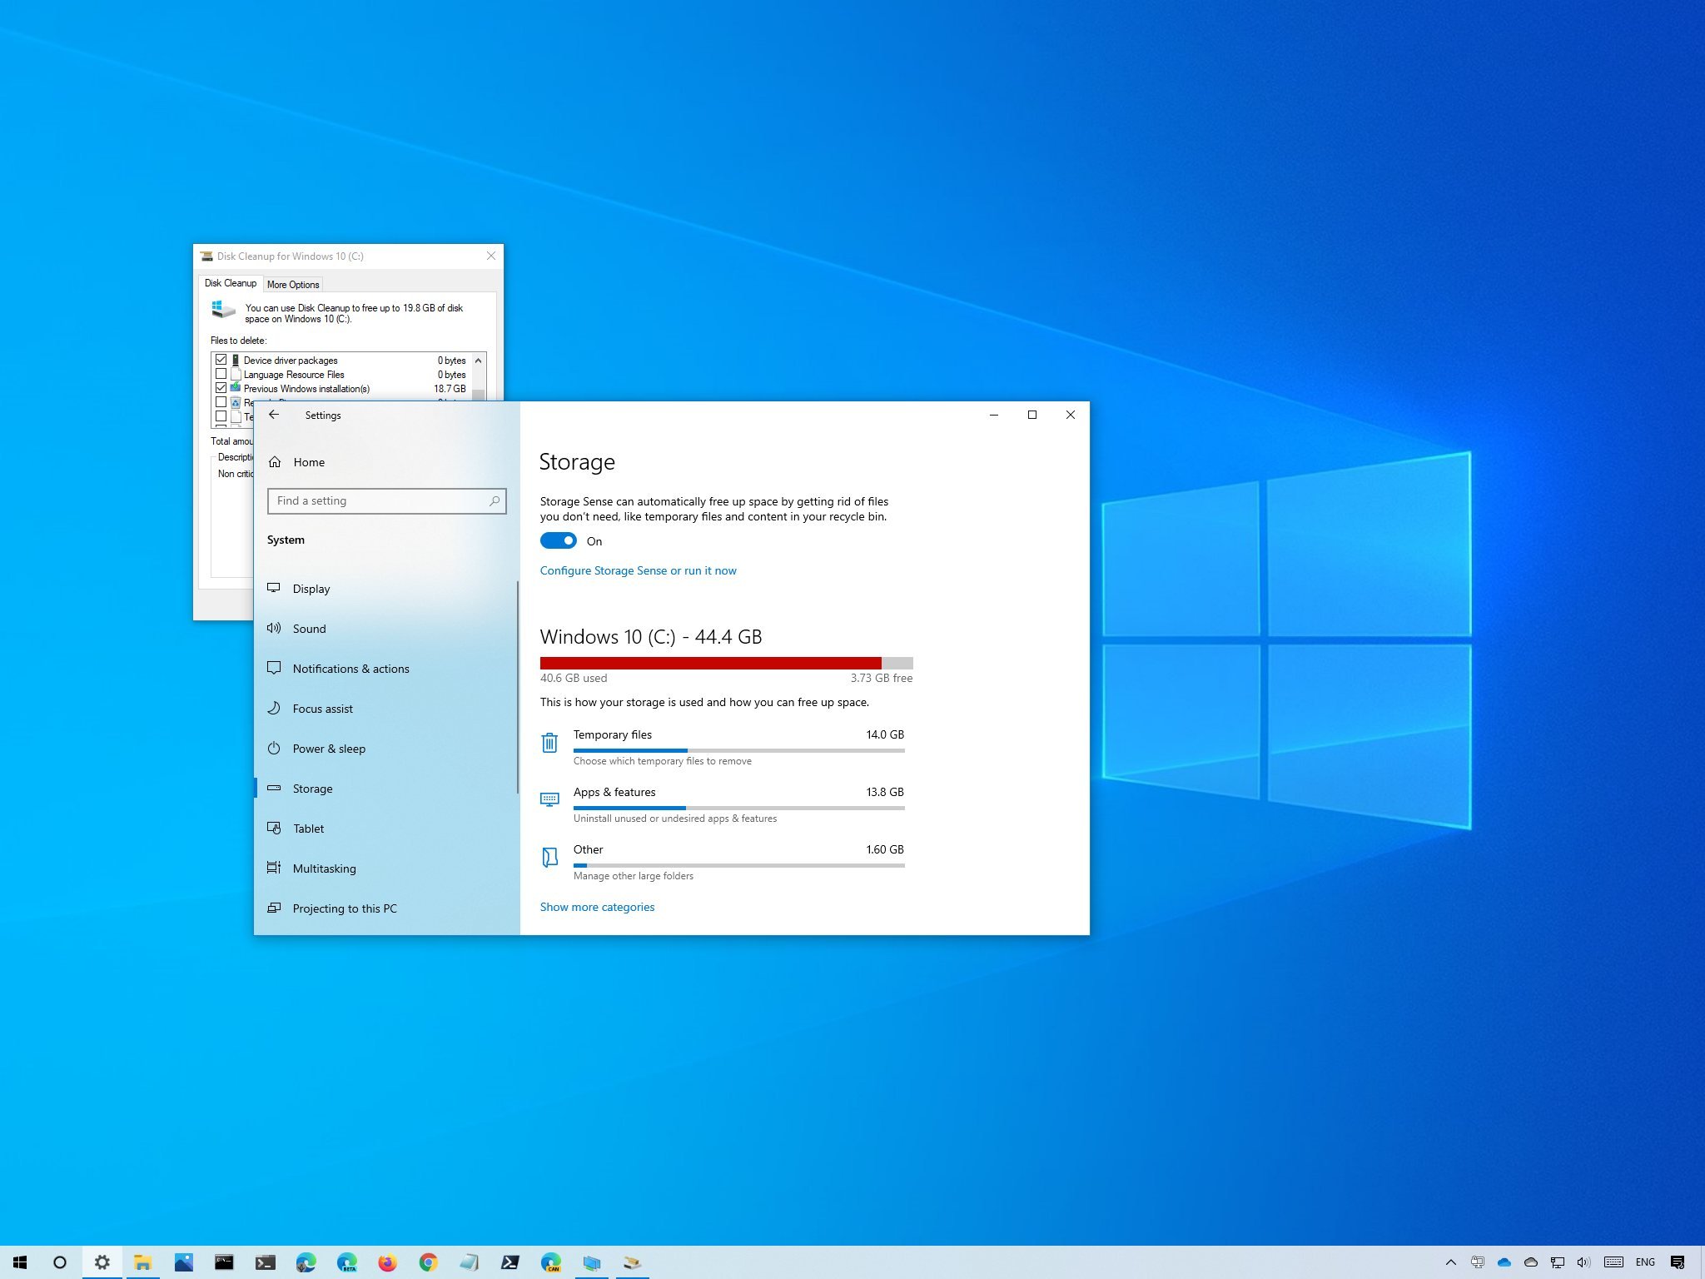Click the Settings sidebar scrollbar
Screen dimensions: 1705x1279
(x=517, y=687)
